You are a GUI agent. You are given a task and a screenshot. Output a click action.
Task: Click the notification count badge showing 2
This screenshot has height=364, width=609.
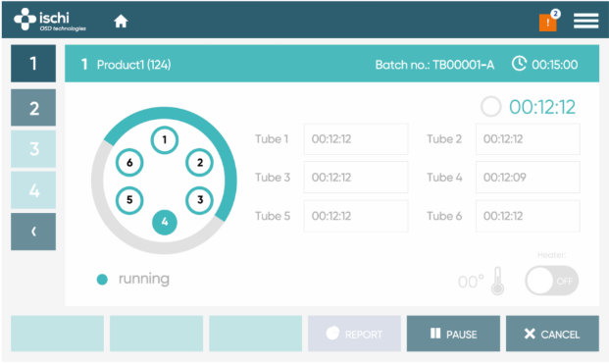tap(555, 14)
